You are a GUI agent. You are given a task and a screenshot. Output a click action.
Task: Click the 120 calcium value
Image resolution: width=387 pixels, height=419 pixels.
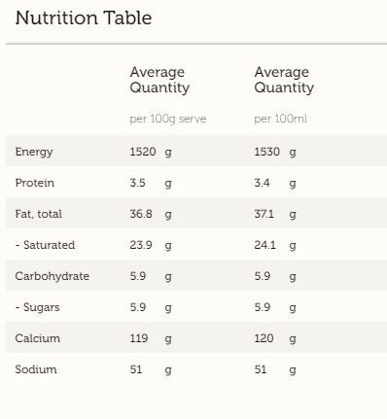[264, 338]
